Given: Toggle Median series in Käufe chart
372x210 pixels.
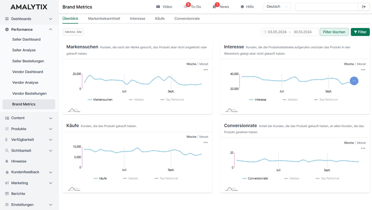Looking at the screenshot, I should pyautogui.click(x=130, y=178).
